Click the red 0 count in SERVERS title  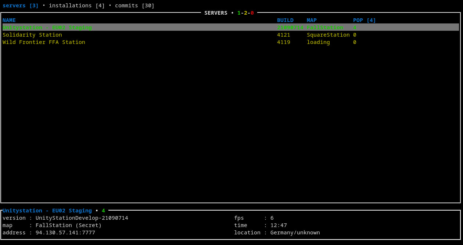click(x=252, y=13)
